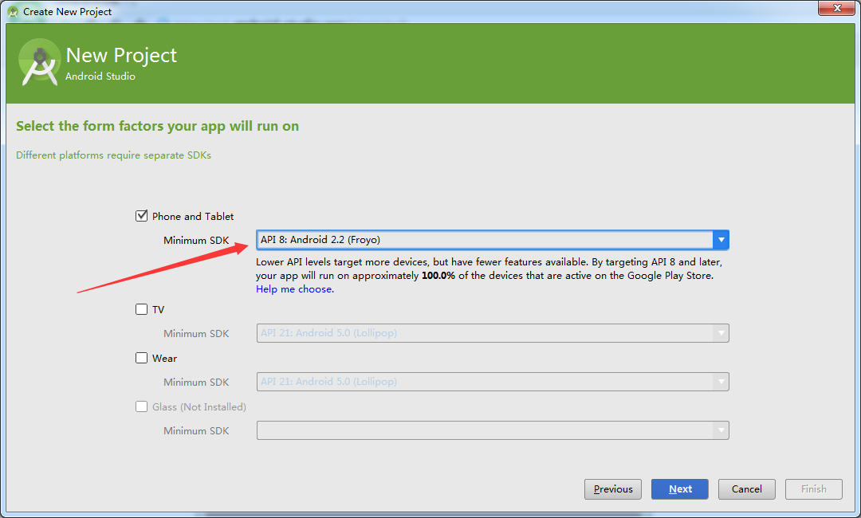Click the Wear label text

tap(165, 359)
